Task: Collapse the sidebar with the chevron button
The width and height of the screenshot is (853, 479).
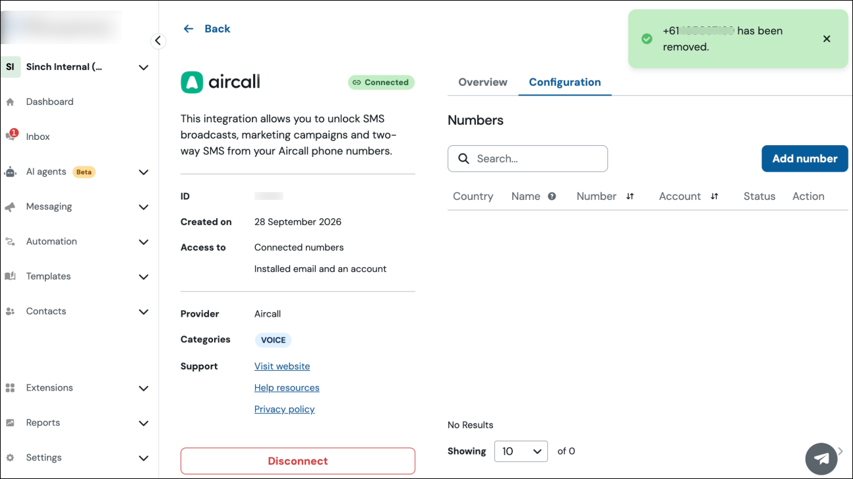Action: click(x=158, y=41)
